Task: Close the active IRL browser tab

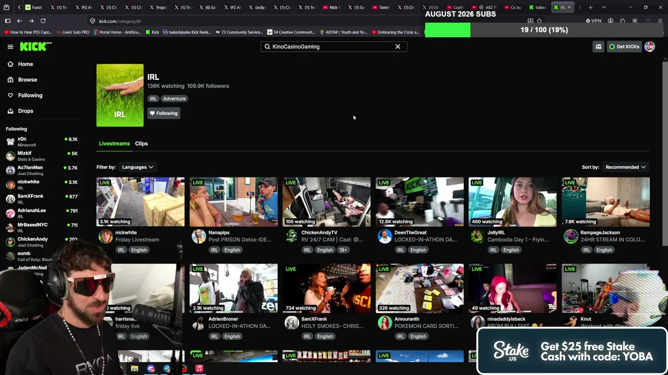Action: pyautogui.click(x=569, y=7)
